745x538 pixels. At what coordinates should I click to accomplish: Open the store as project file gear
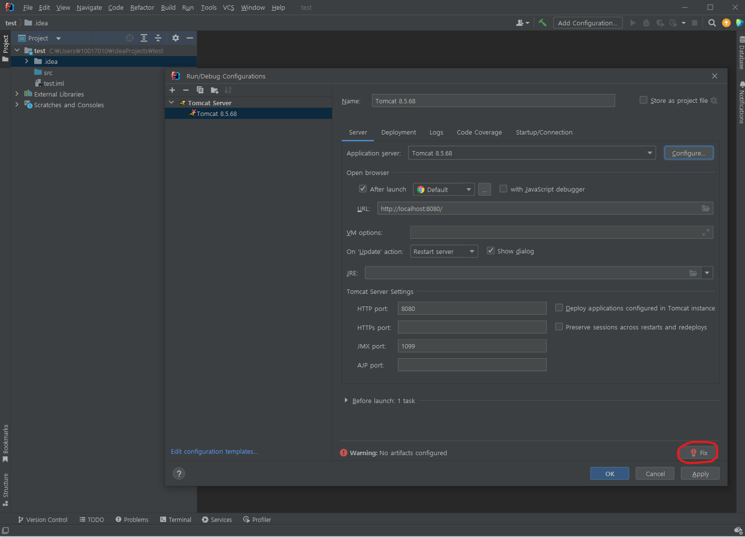(x=714, y=100)
